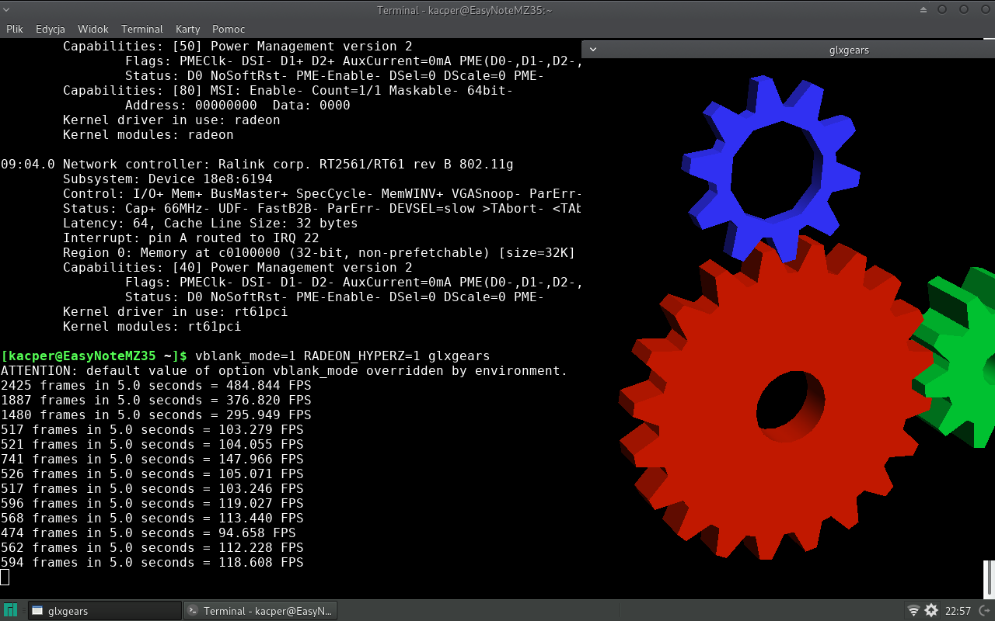Click the gear icon in system tray
The height and width of the screenshot is (621, 995).
click(931, 611)
